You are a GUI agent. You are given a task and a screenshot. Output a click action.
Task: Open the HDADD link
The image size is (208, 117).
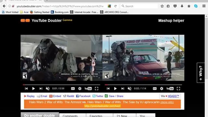(x=174, y=96)
